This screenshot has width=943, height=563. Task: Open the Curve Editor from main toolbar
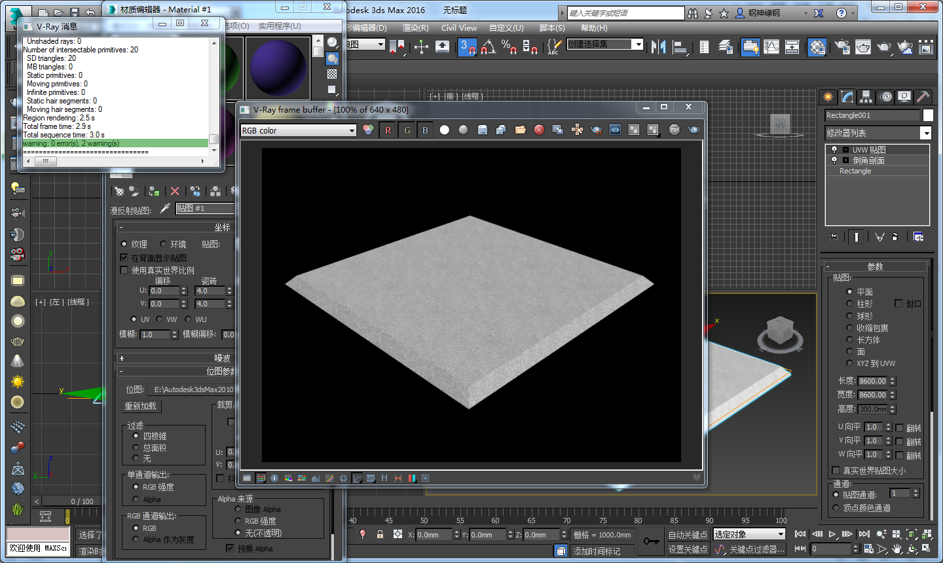[771, 46]
